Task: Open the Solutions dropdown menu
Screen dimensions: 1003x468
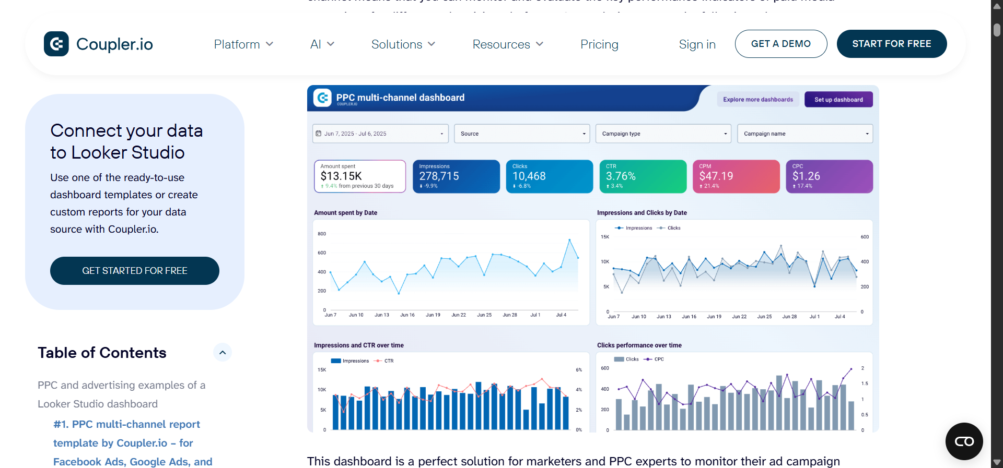Action: coord(403,44)
